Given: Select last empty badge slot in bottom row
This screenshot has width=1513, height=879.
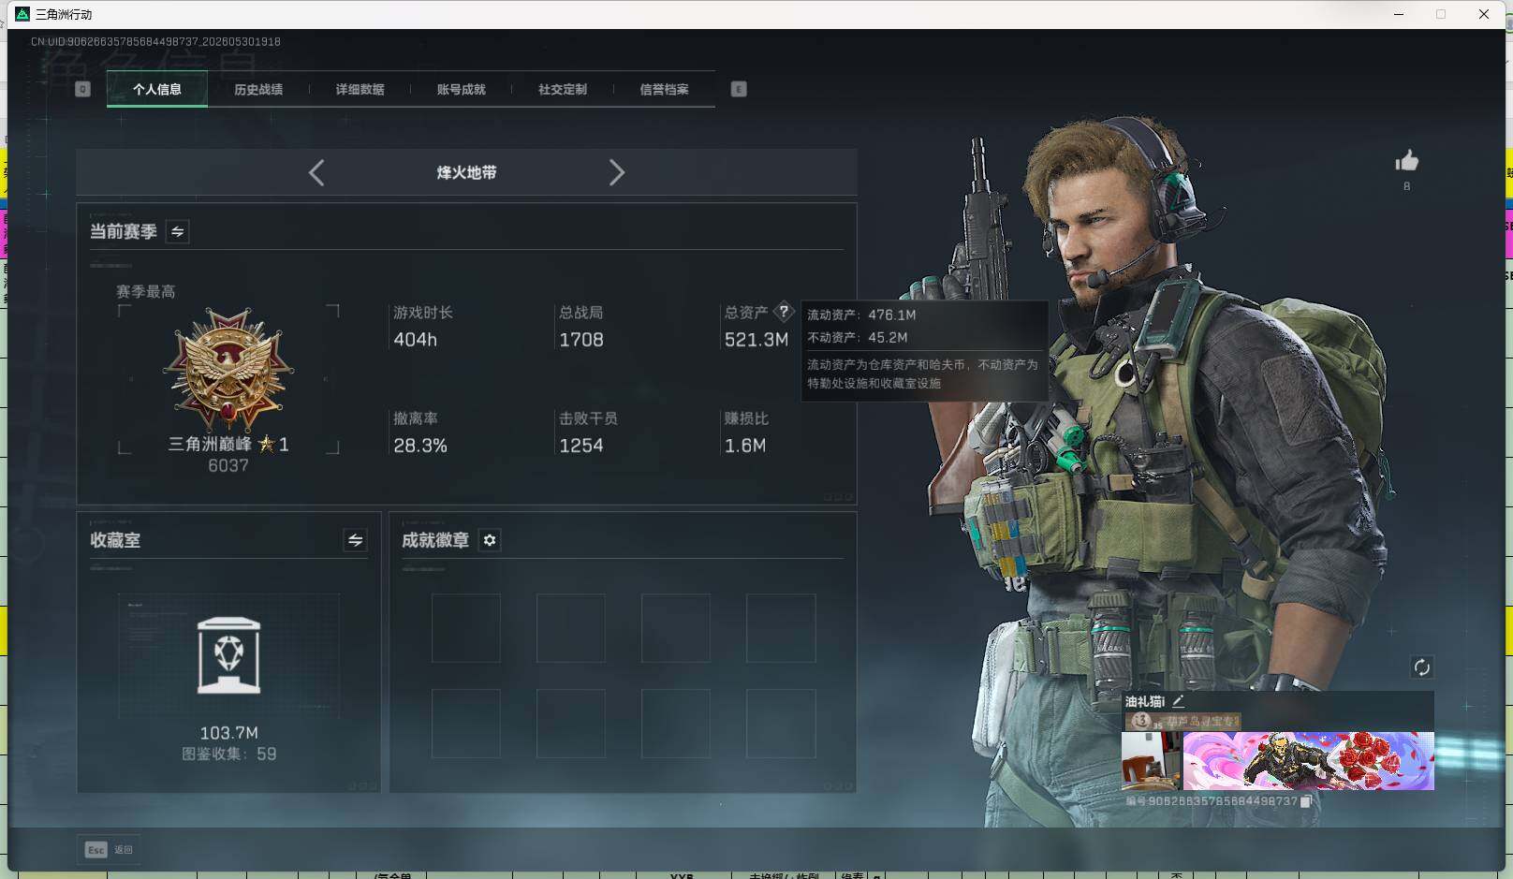Looking at the screenshot, I should 781,724.
